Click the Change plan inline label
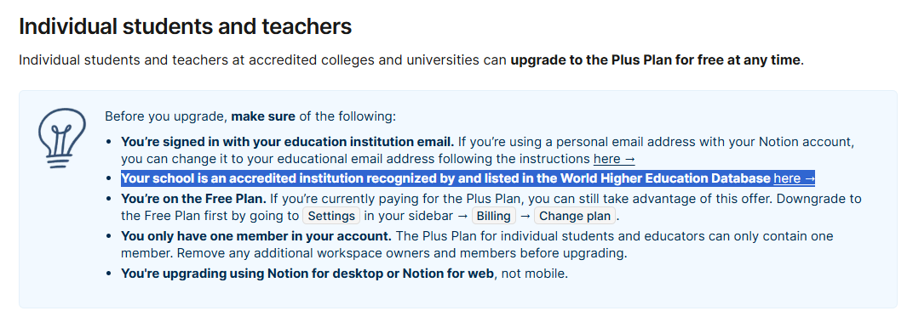 pyautogui.click(x=575, y=216)
